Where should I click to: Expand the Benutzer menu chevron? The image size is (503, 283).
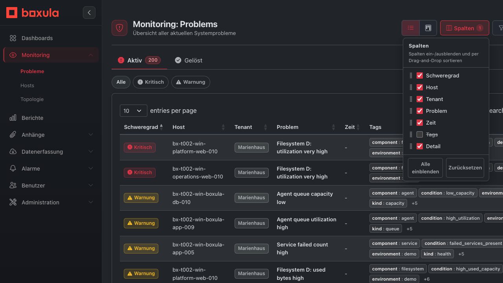coord(91,186)
